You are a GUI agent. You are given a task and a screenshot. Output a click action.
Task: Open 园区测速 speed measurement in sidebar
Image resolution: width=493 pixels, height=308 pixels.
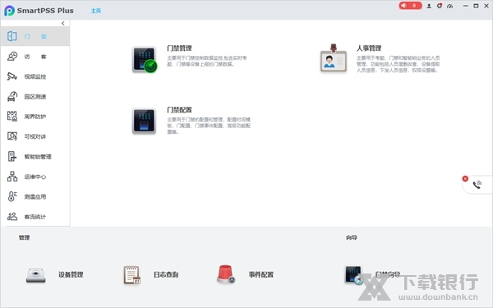[35, 96]
